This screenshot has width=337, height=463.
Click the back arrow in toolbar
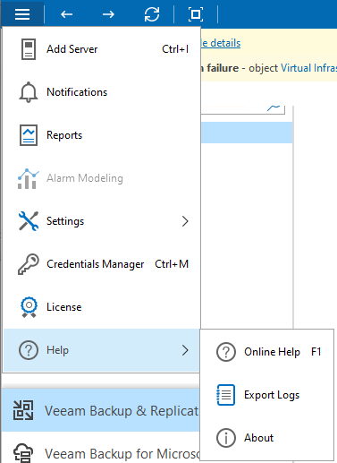pyautogui.click(x=66, y=14)
